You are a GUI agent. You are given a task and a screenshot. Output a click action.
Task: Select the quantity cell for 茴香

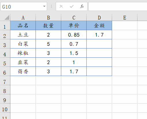(49, 71)
